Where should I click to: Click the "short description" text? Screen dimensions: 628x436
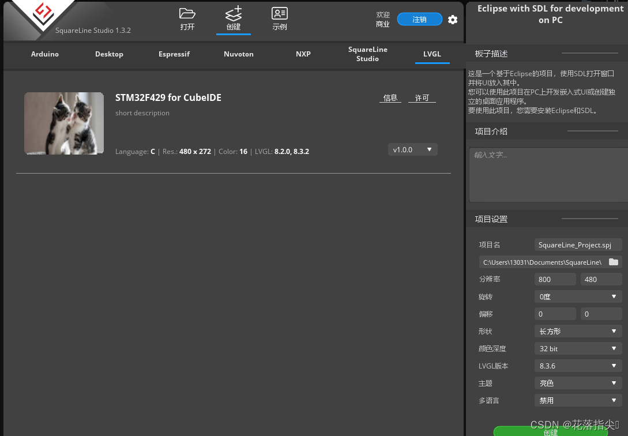pyautogui.click(x=142, y=113)
